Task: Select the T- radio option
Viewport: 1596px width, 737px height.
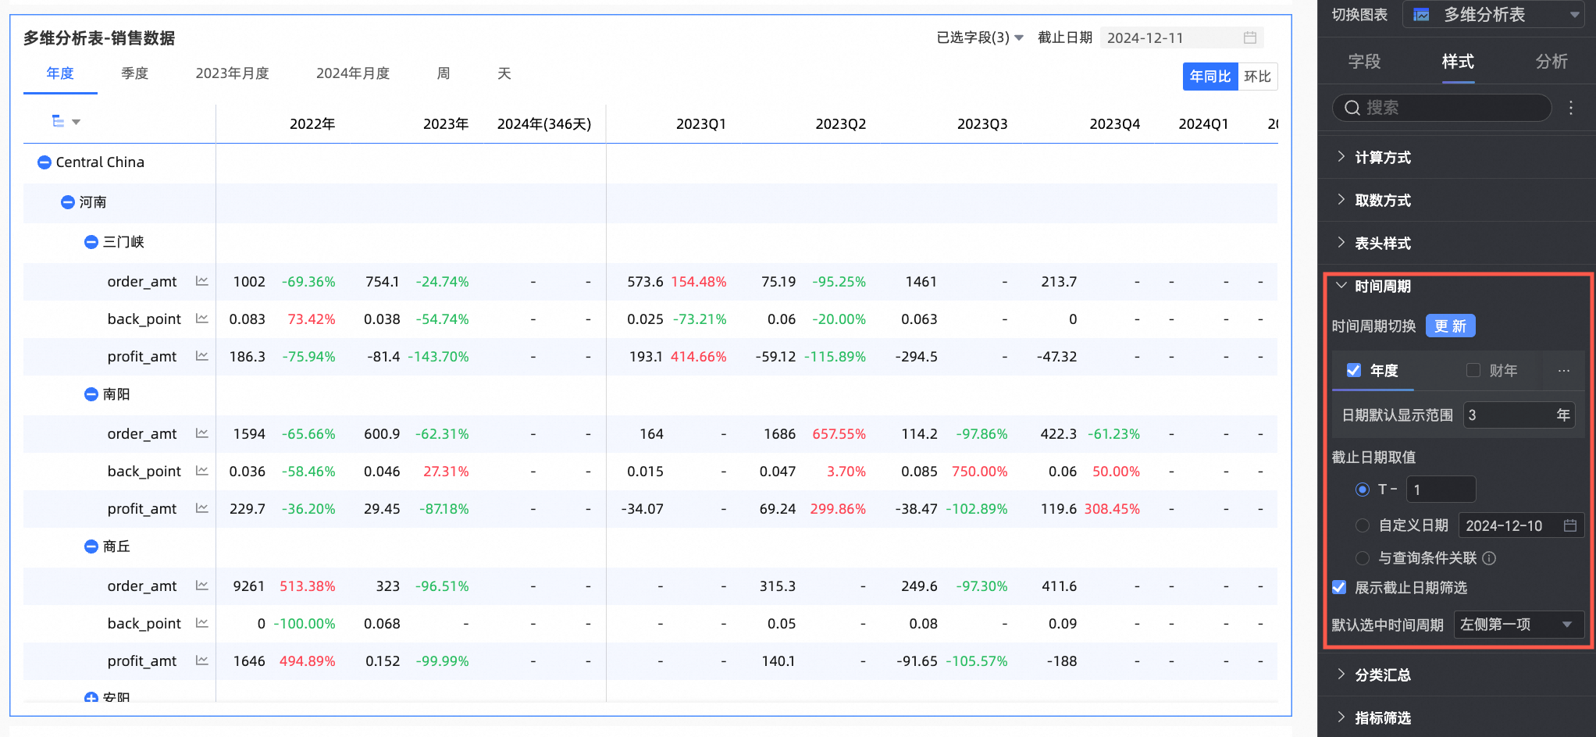Action: 1363,490
